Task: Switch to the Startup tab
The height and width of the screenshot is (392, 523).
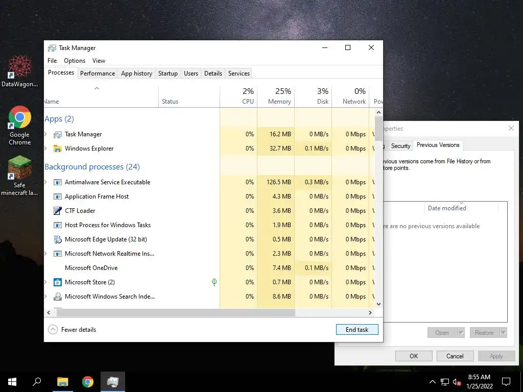Action: (x=168, y=73)
